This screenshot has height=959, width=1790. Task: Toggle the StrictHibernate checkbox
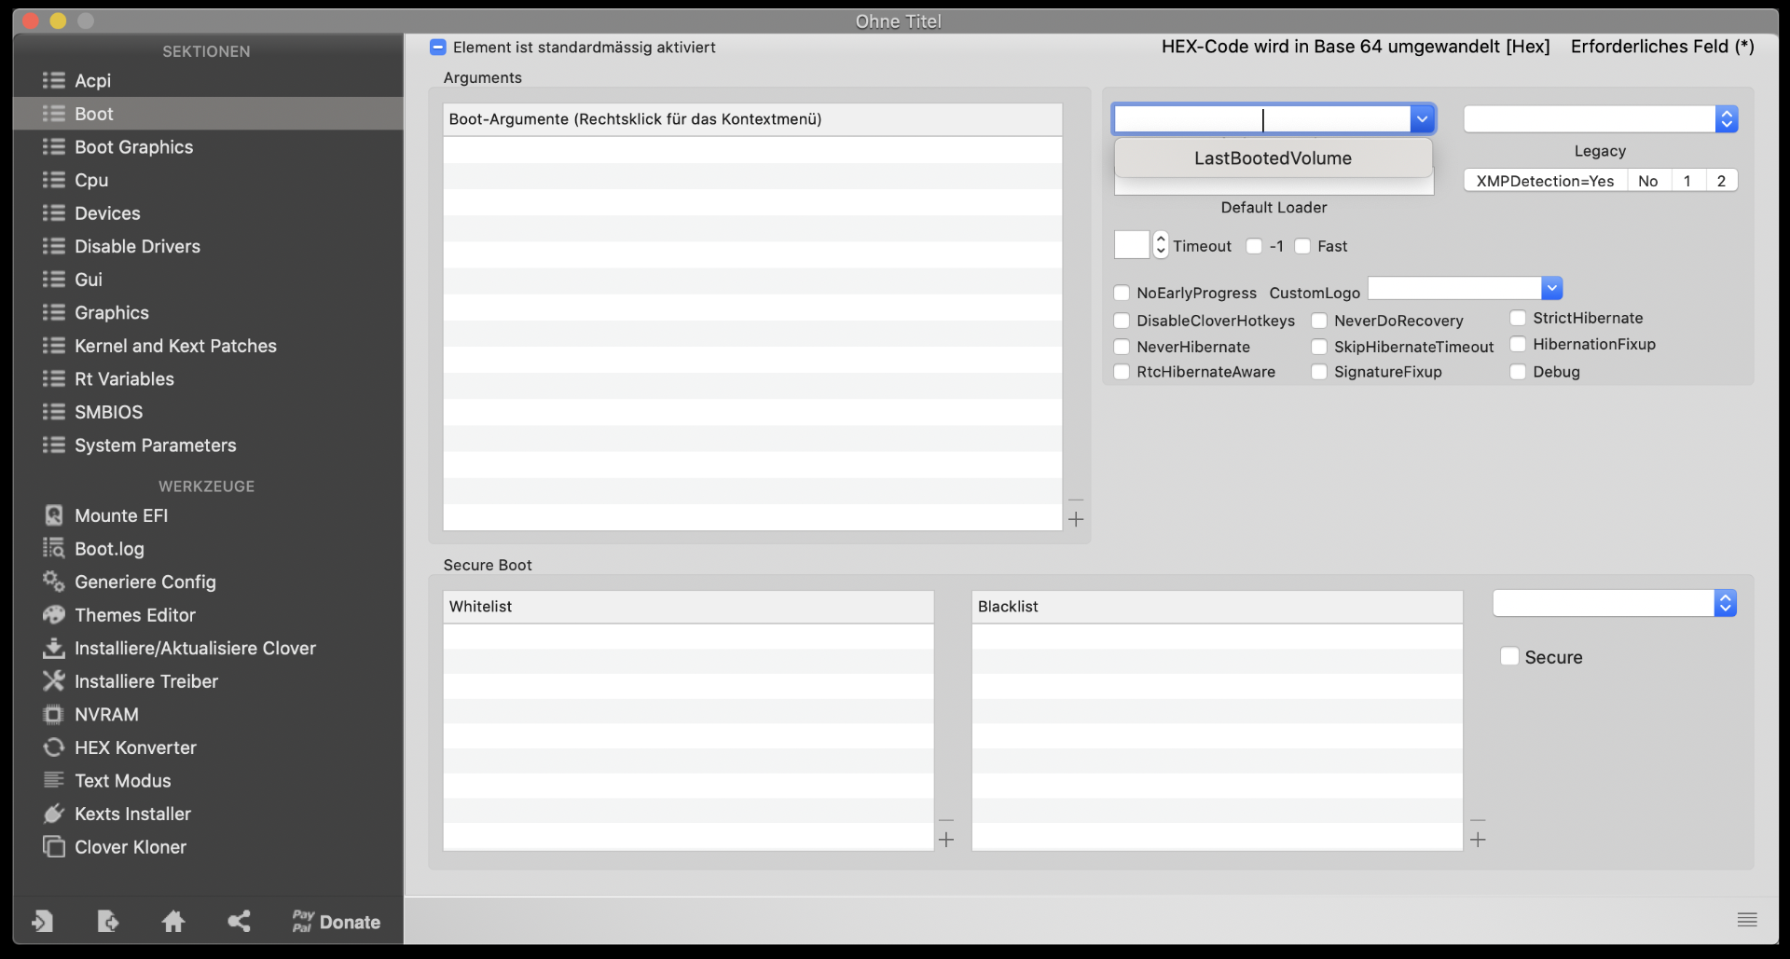1519,318
